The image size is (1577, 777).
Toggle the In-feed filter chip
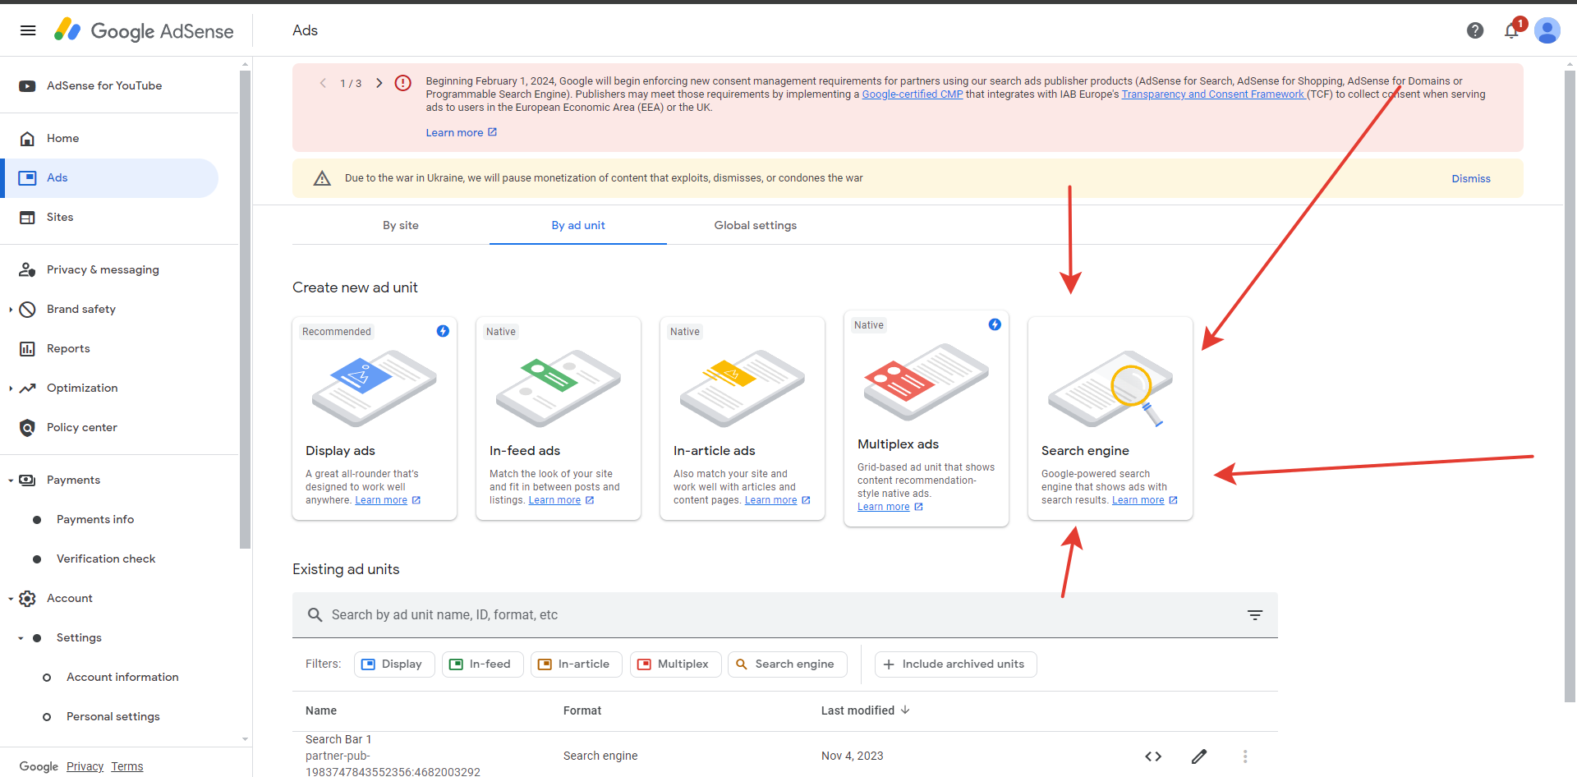click(483, 664)
